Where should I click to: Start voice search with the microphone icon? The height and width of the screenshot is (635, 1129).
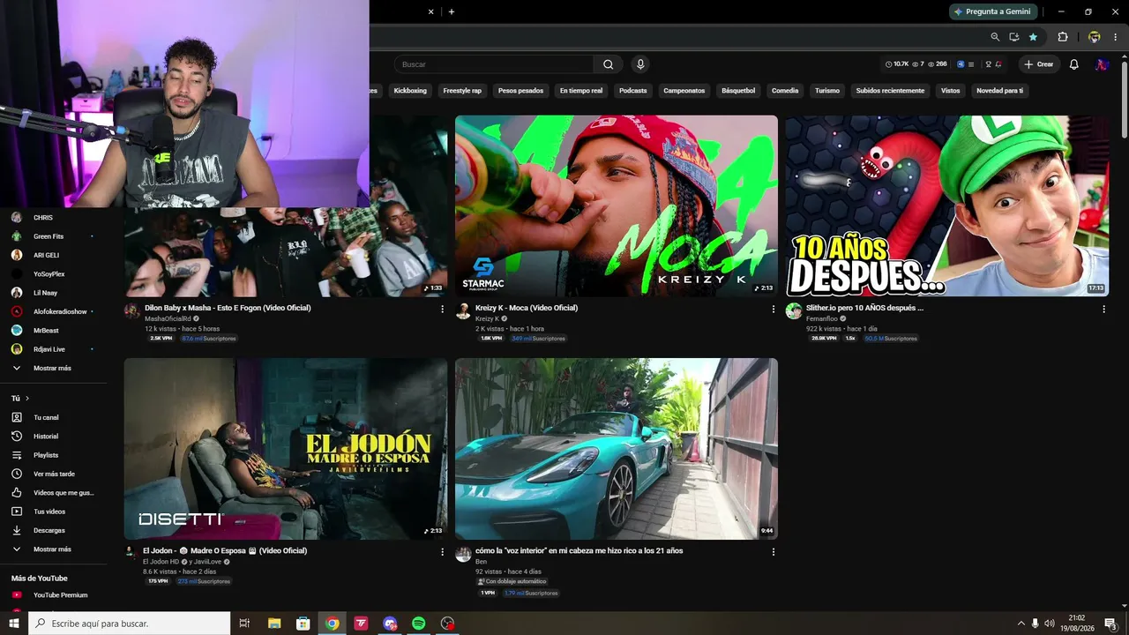(x=640, y=64)
